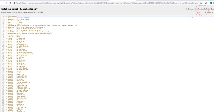Click the @namespace http://savefrom.net/ line

click(x=18, y=19)
